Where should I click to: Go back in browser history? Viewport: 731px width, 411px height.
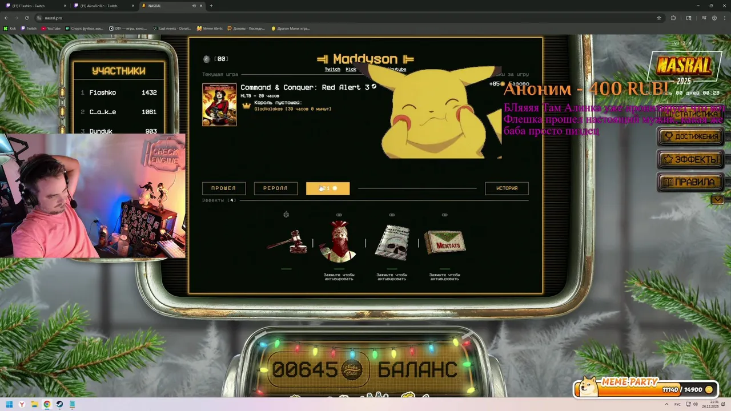[6, 18]
